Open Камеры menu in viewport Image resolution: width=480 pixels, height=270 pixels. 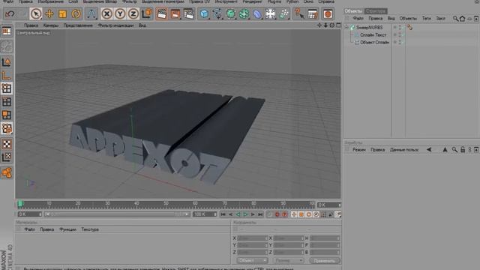51,25
